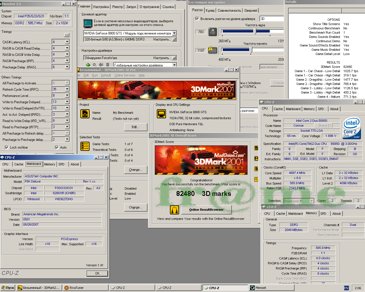Switch to the Кулер tab

tap(210, 11)
